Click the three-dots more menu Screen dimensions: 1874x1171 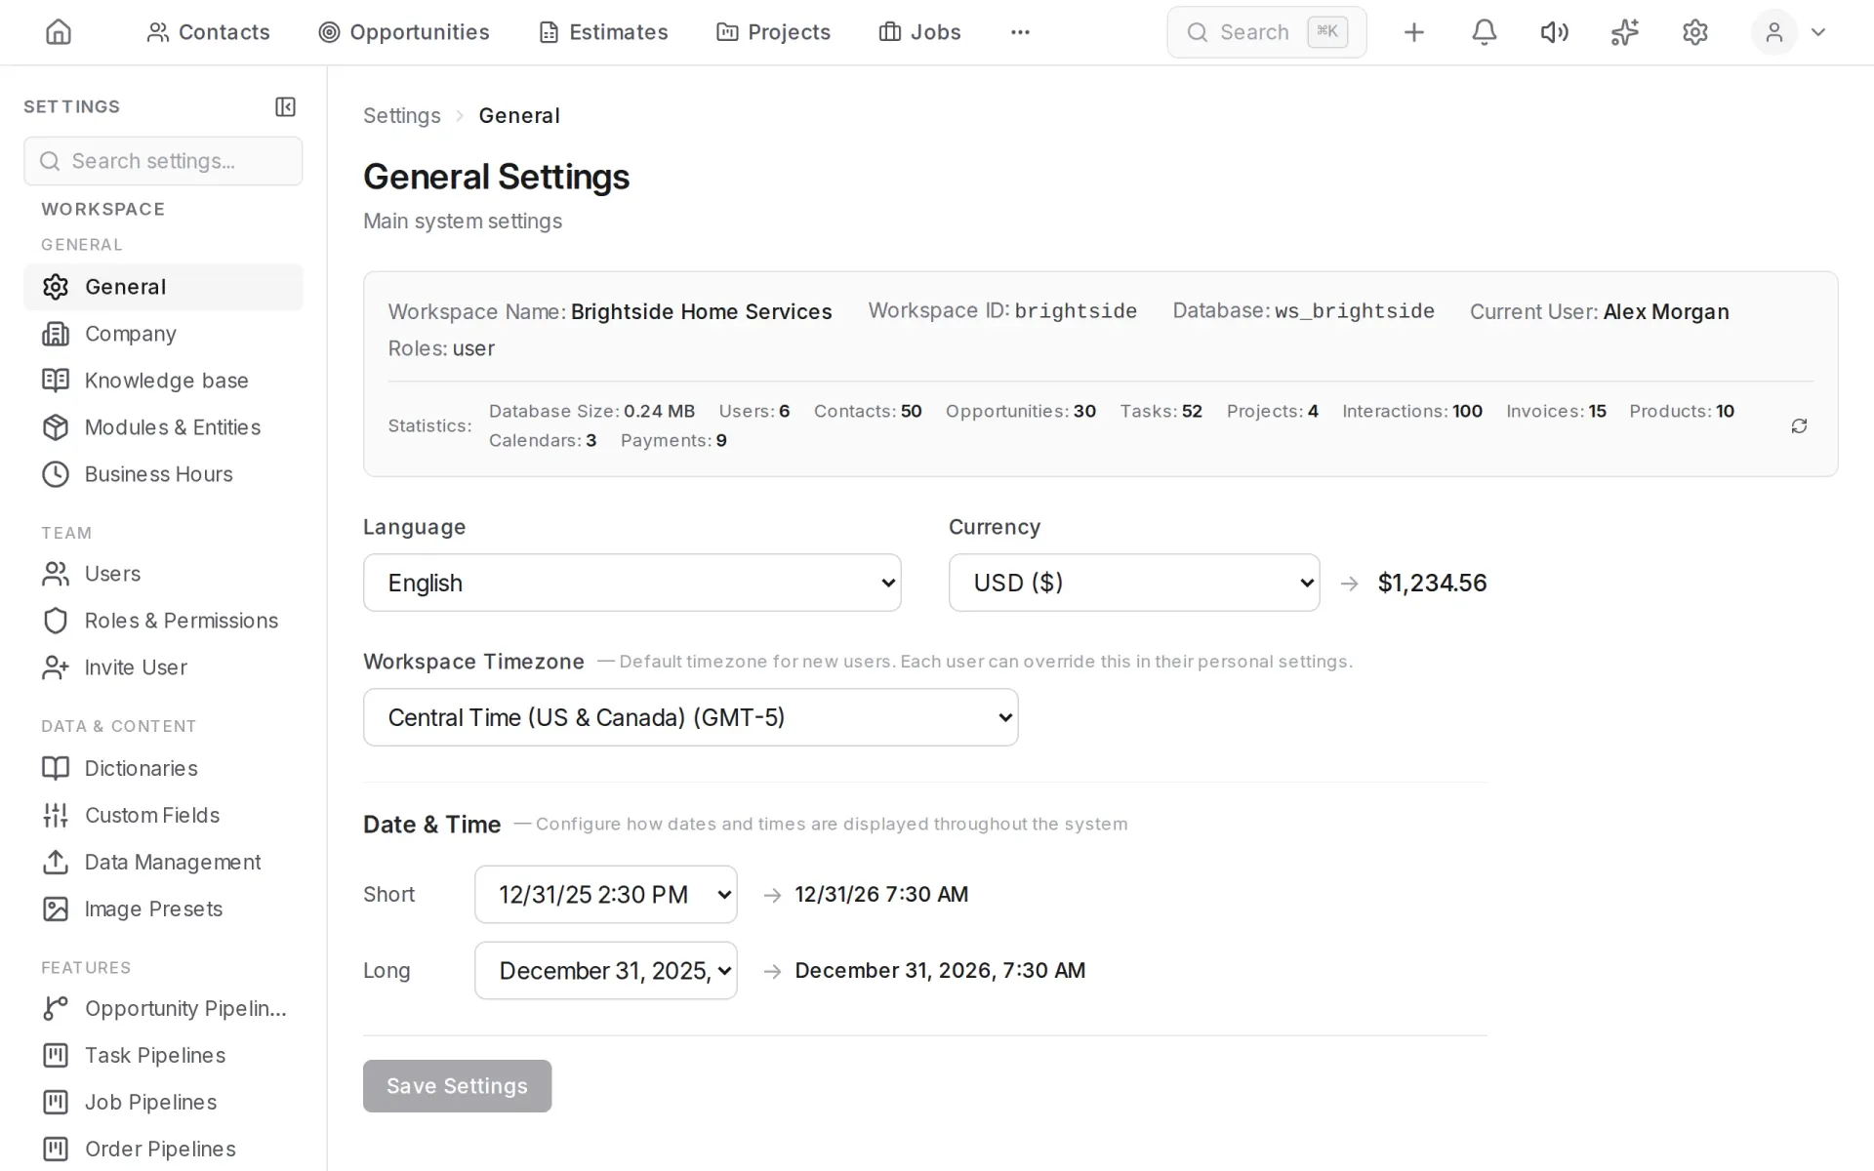1020,32
